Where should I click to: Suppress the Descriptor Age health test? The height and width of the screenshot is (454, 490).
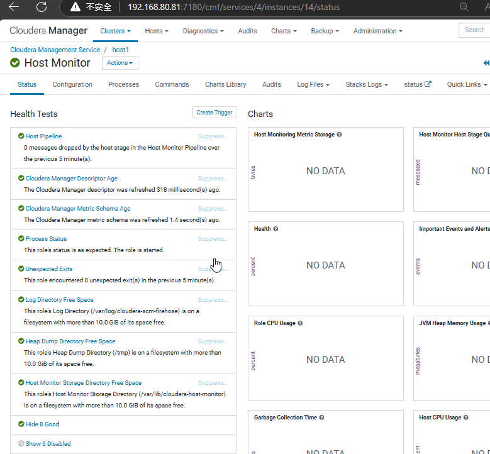pyautogui.click(x=213, y=179)
